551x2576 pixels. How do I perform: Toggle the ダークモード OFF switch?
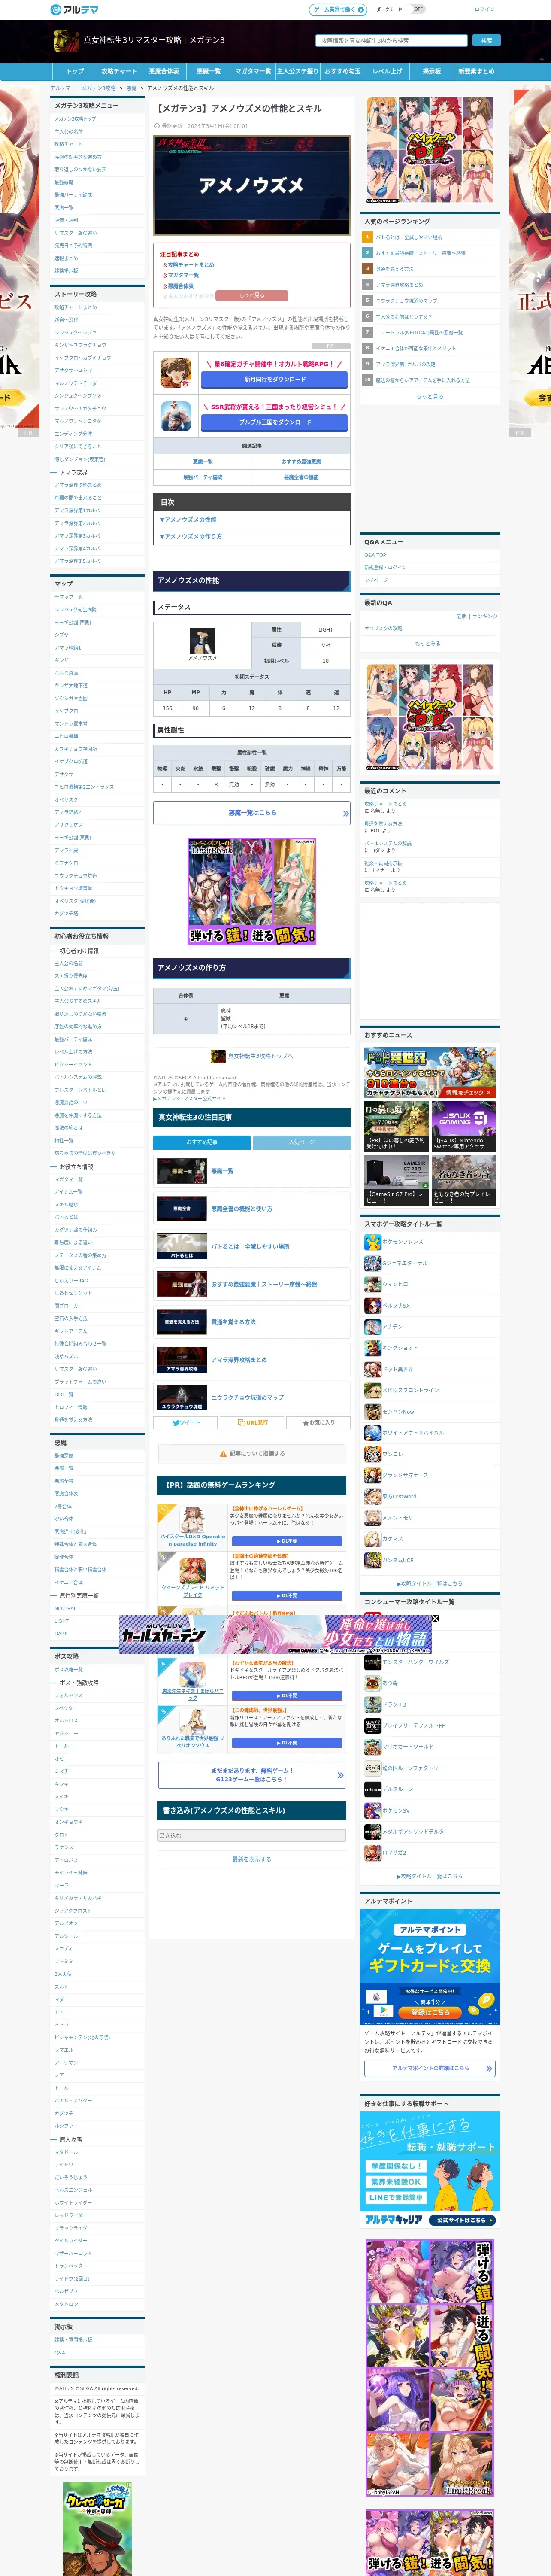pyautogui.click(x=418, y=9)
